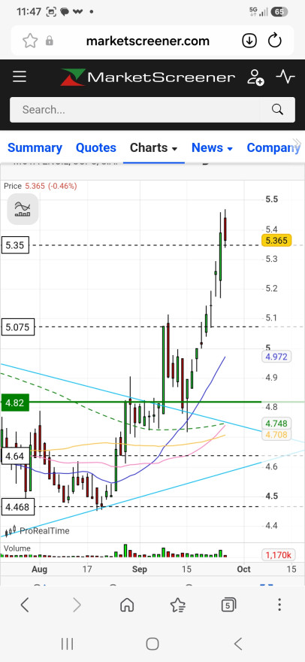This screenshot has width=305, height=662.
Task: Go to the Summary tab
Action: [x=35, y=147]
